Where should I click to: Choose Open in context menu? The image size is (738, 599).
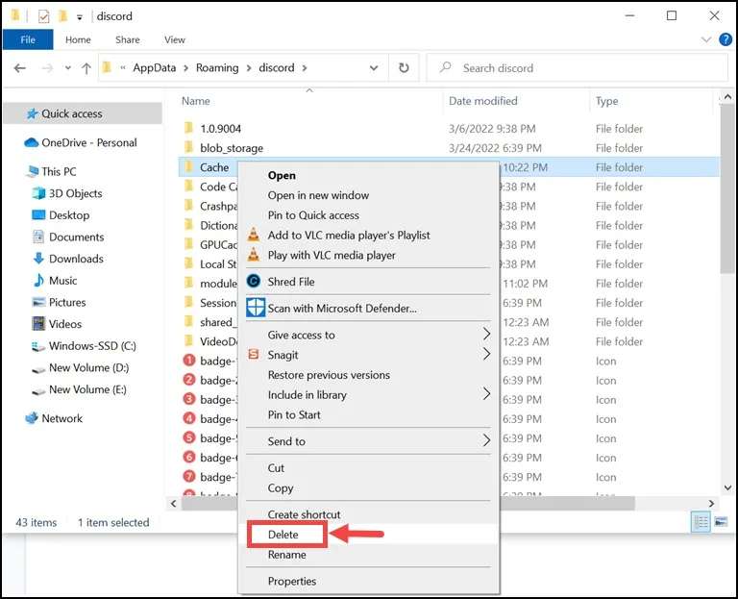click(x=369, y=175)
